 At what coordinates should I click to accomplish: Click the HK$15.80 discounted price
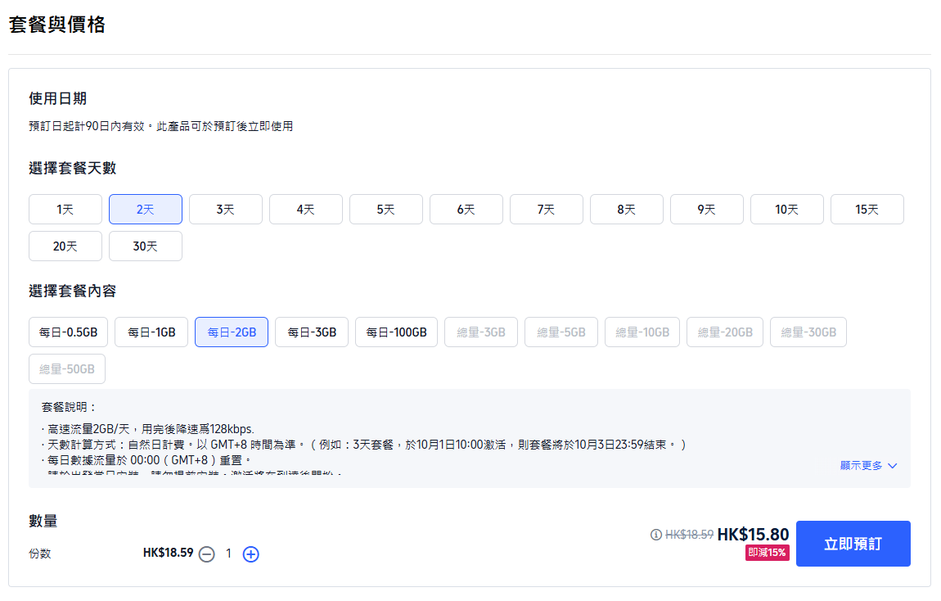click(753, 535)
